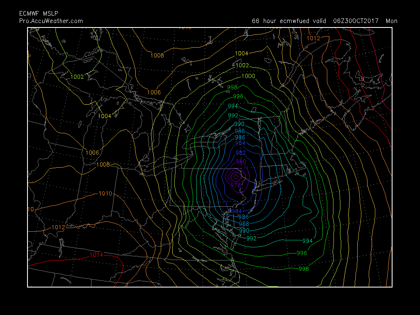Select the 1012 label over eastern Canada
This screenshot has width=420, height=315.
point(313,38)
